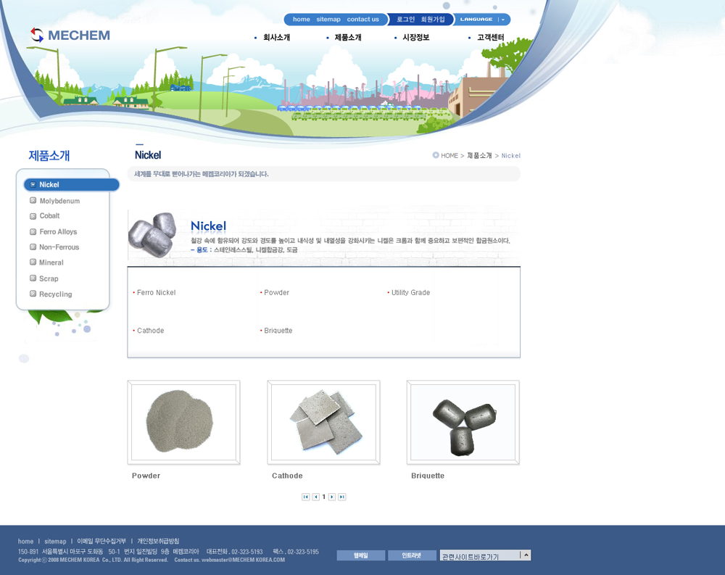
Task: Click the Utility Grade link
Action: (x=410, y=293)
